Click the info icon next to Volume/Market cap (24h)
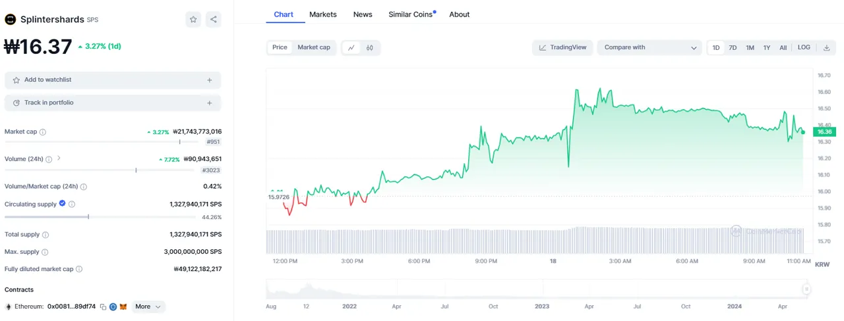 point(84,187)
